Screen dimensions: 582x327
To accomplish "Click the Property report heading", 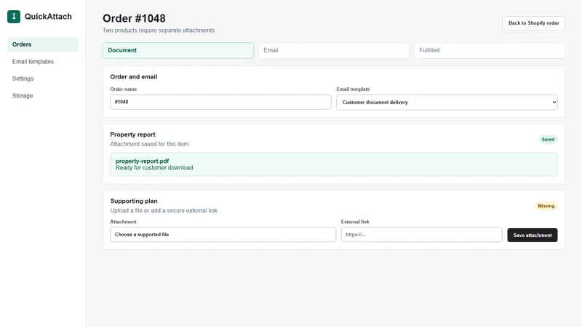I will point(132,134).
